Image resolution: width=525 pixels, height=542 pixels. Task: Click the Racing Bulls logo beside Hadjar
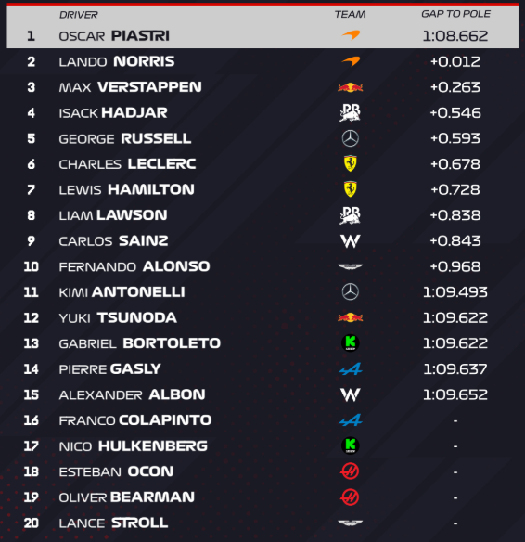[x=351, y=112]
